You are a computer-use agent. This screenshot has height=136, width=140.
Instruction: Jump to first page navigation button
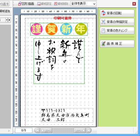point(37,130)
